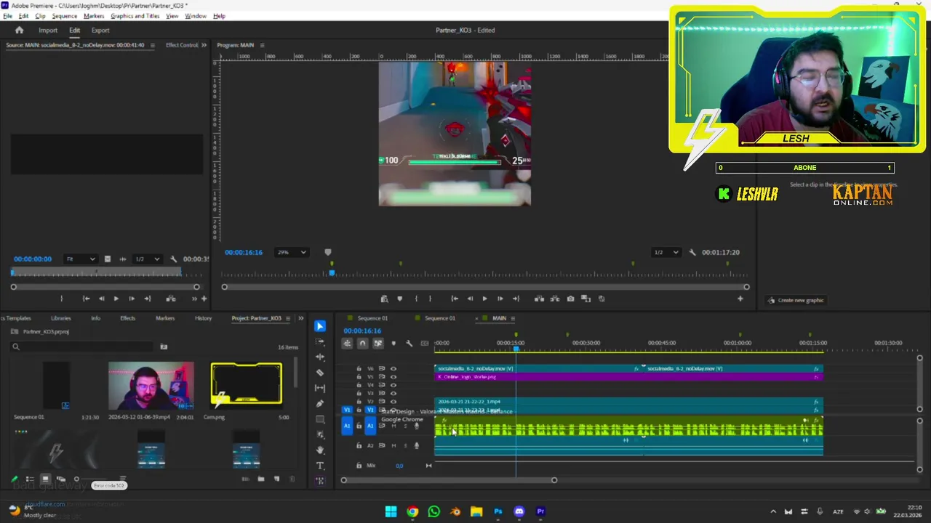The image size is (931, 523).
Task: Open Project: Partner_KO3 panel menu
Action: click(288, 318)
